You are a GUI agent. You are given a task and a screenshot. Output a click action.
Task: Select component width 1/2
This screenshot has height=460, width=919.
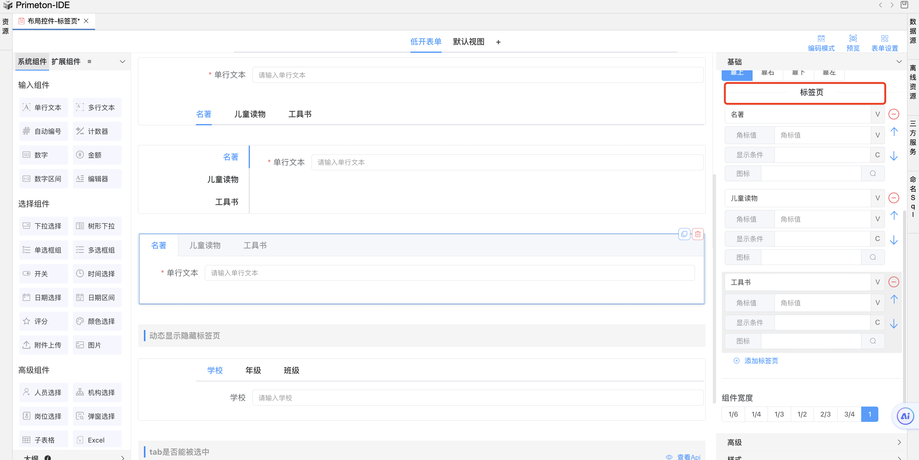802,414
